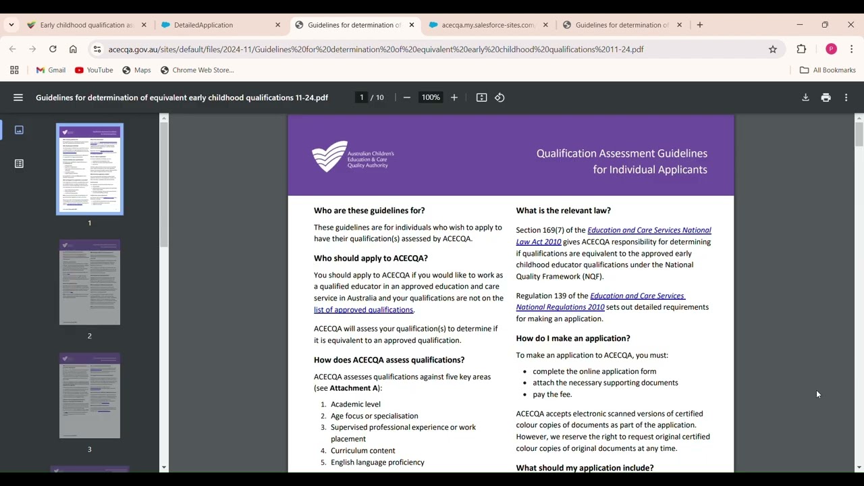View site information icon in address bar
The width and height of the screenshot is (864, 486).
click(97, 49)
